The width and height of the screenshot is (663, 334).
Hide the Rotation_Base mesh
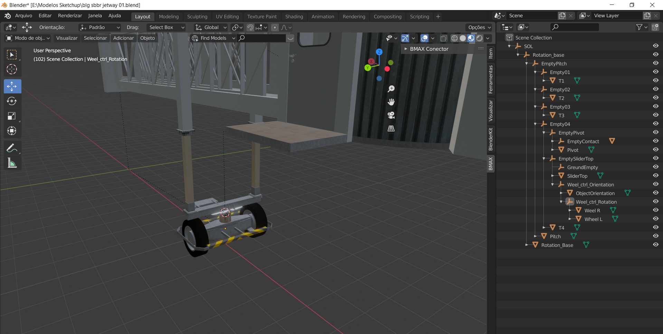(x=655, y=245)
